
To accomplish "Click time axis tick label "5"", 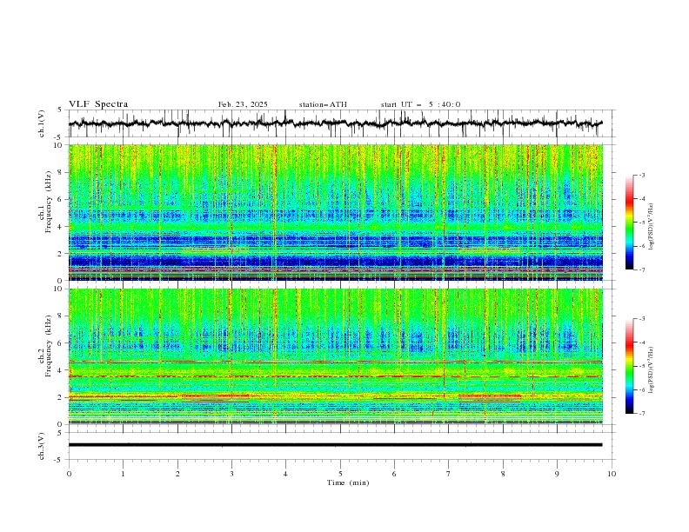I will click(340, 474).
